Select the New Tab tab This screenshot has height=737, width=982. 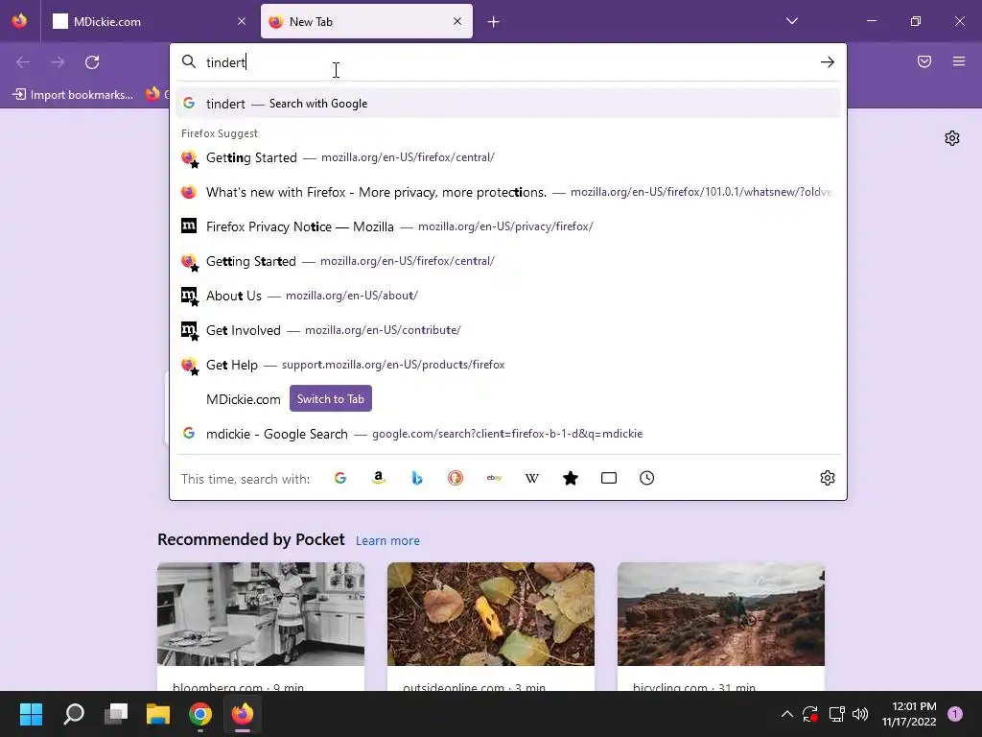tap(366, 21)
